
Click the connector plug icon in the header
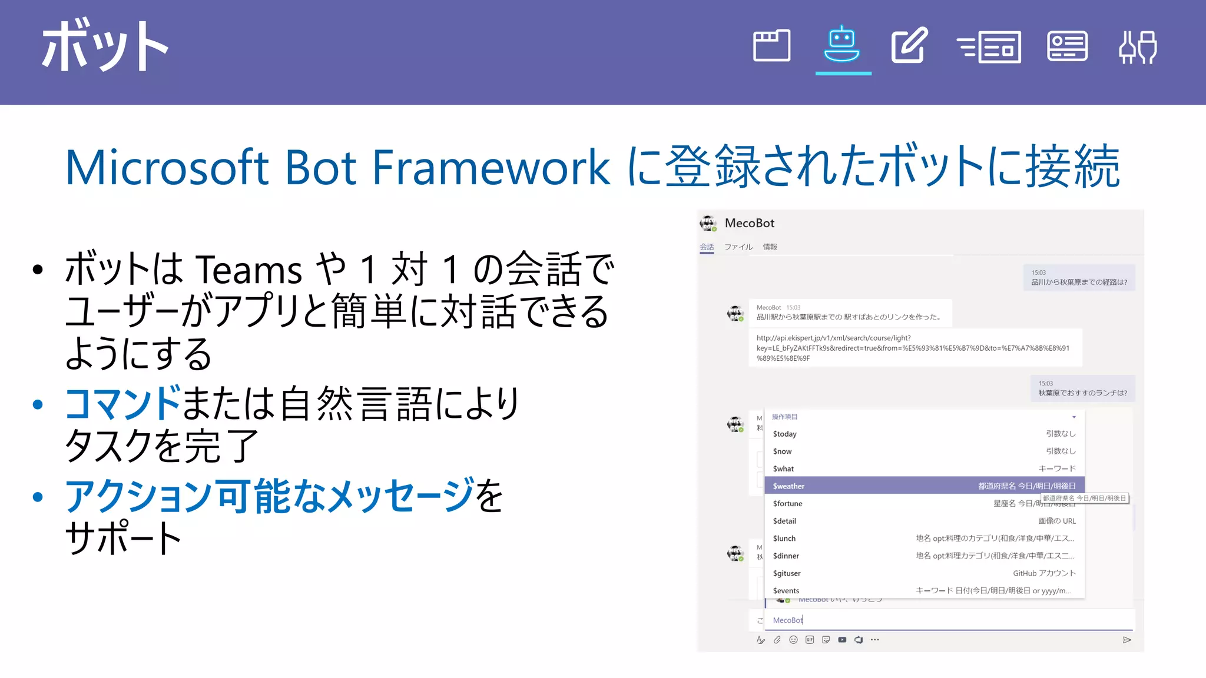coord(1138,47)
